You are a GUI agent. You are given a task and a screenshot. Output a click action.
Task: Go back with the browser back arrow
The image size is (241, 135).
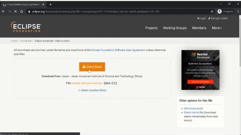coord(3,12)
